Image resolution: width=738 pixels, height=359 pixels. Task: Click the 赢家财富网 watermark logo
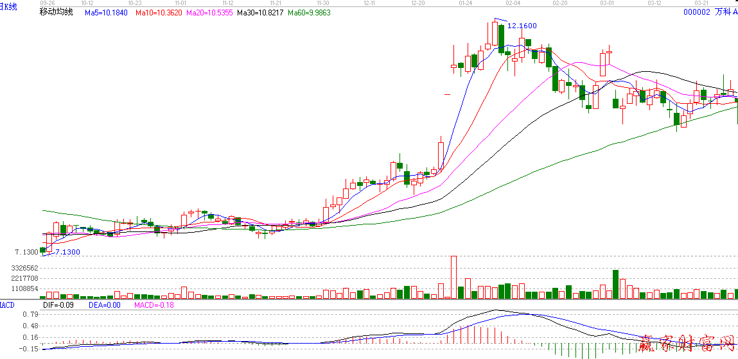(x=688, y=344)
